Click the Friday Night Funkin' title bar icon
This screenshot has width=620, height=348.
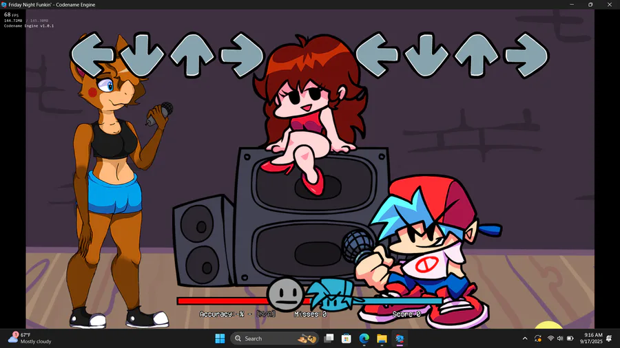point(4,5)
